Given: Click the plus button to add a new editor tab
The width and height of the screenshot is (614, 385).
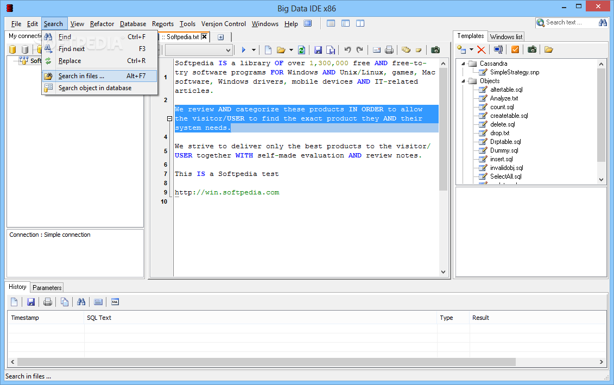Looking at the screenshot, I should pyautogui.click(x=221, y=37).
